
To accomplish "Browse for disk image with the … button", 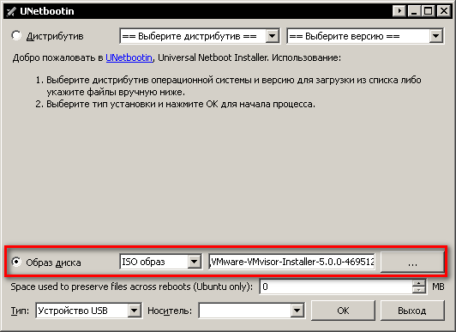I will [x=412, y=263].
